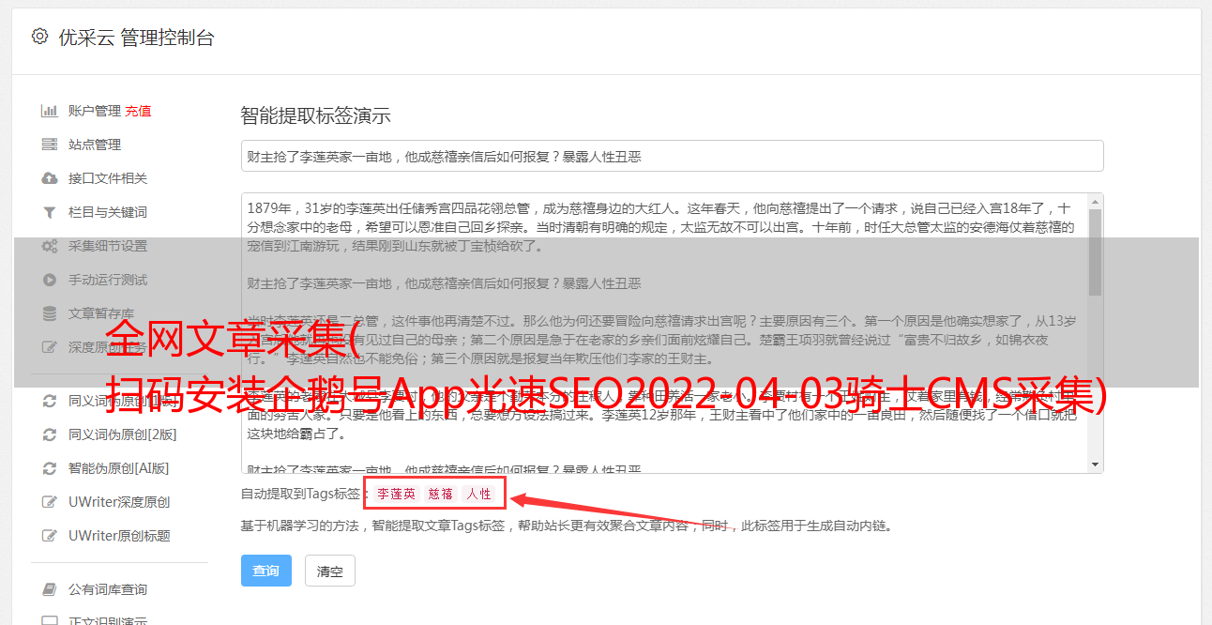The image size is (1212, 625).
Task: Open 站点管理 menu item
Action: [x=95, y=145]
